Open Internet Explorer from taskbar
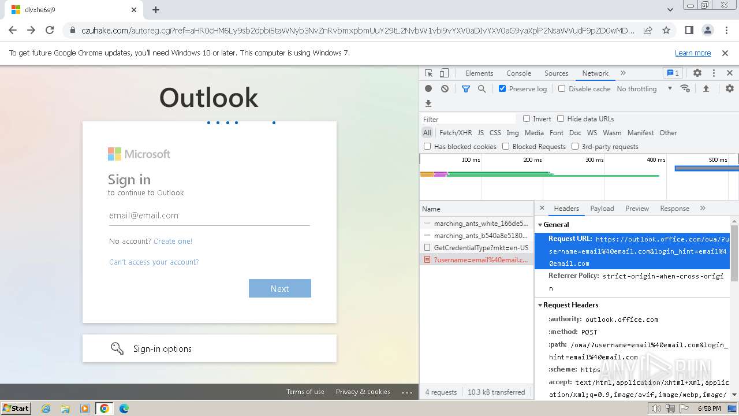The height and width of the screenshot is (416, 739). (46, 408)
